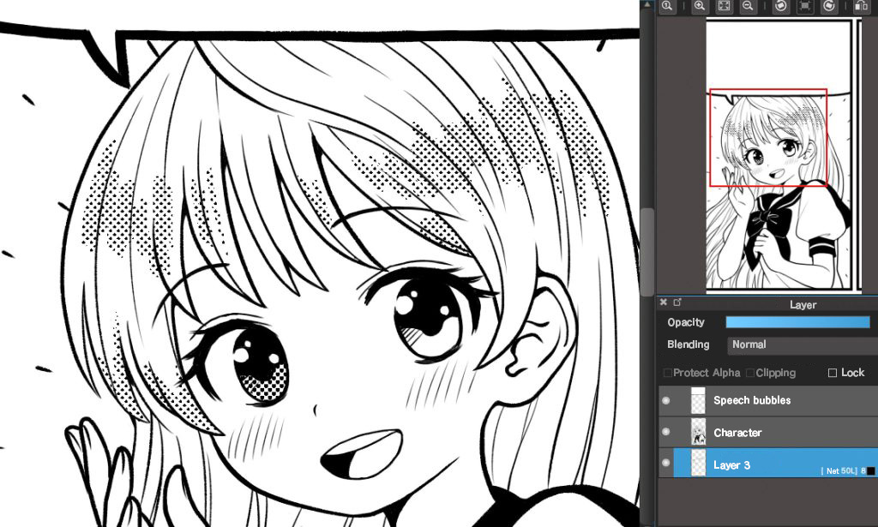
Task: Zoom out using navigator magnifier minus
Action: [x=748, y=6]
